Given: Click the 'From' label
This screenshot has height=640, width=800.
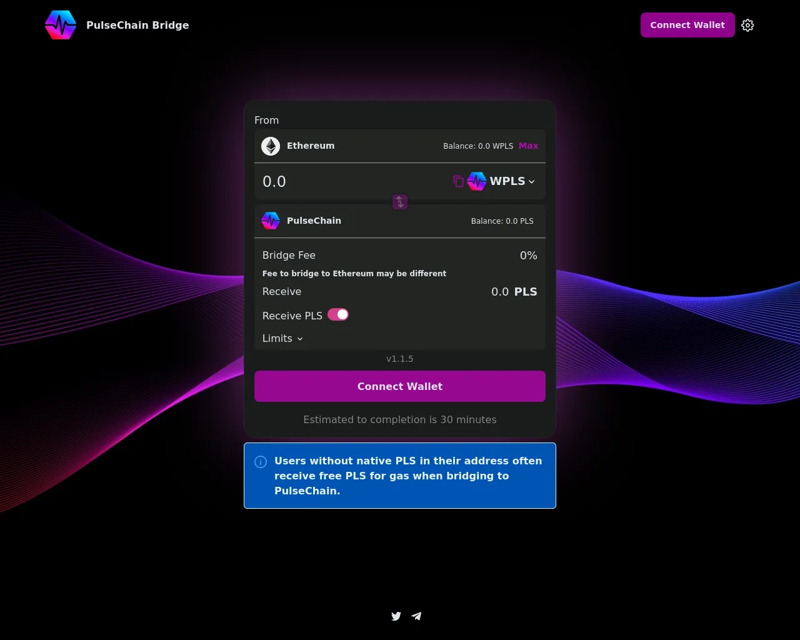Looking at the screenshot, I should [x=266, y=120].
